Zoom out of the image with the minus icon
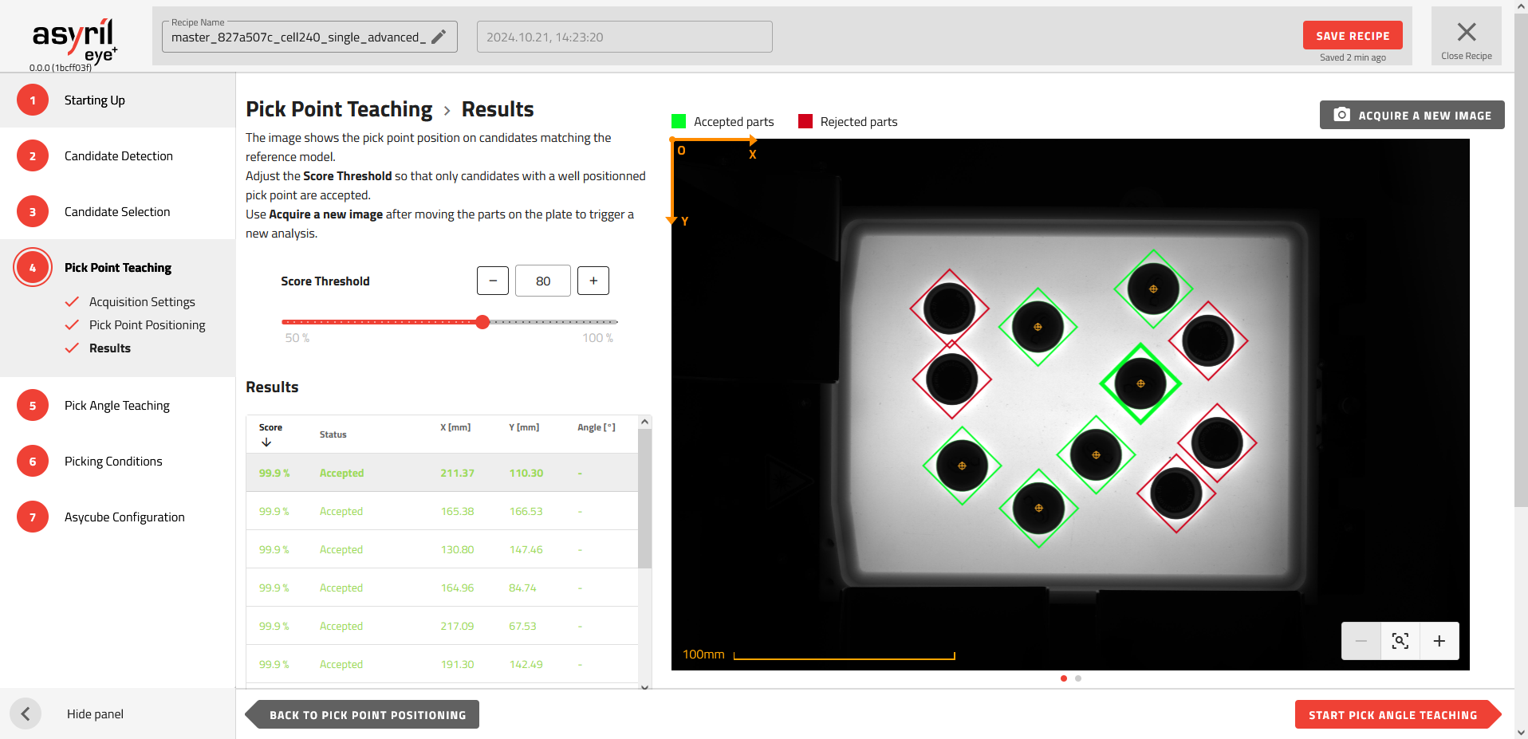The image size is (1528, 739). pos(1361,640)
